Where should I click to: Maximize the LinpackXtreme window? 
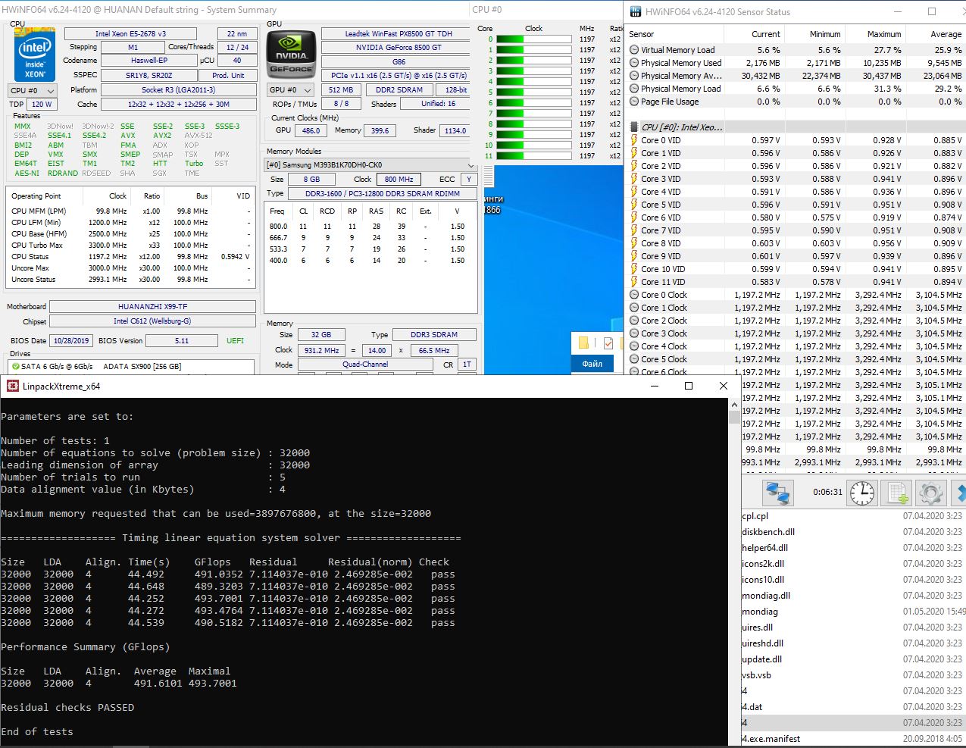point(689,386)
